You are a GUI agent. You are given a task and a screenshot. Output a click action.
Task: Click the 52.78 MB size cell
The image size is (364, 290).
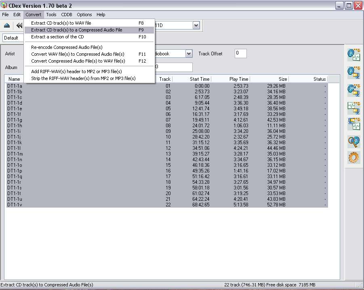tap(276, 205)
